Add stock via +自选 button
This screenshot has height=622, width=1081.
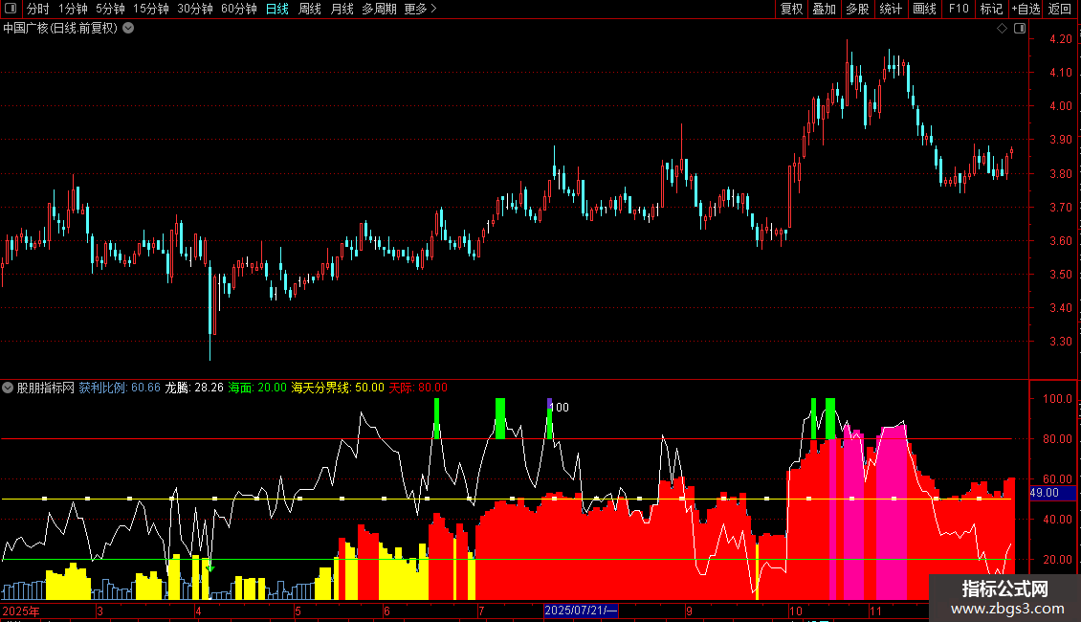1026,9
